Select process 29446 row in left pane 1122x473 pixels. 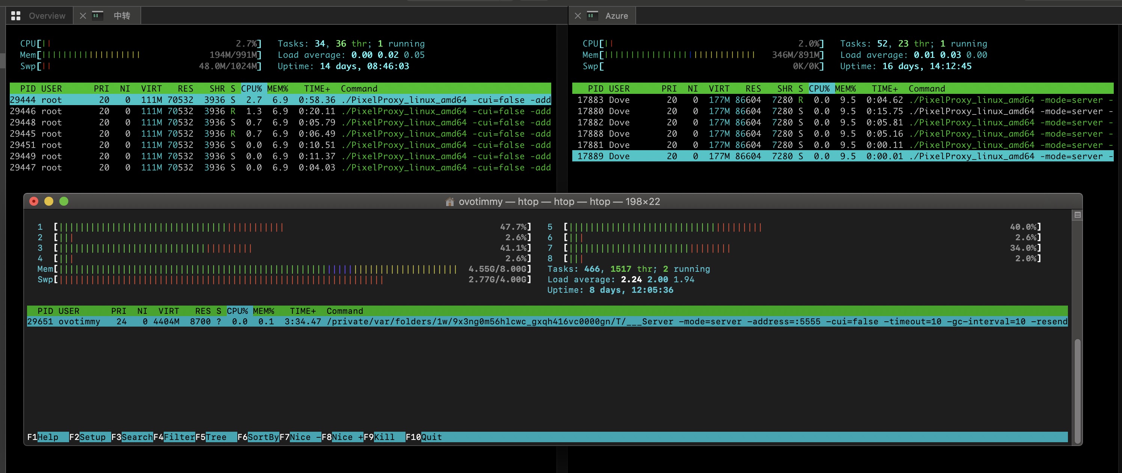(279, 111)
